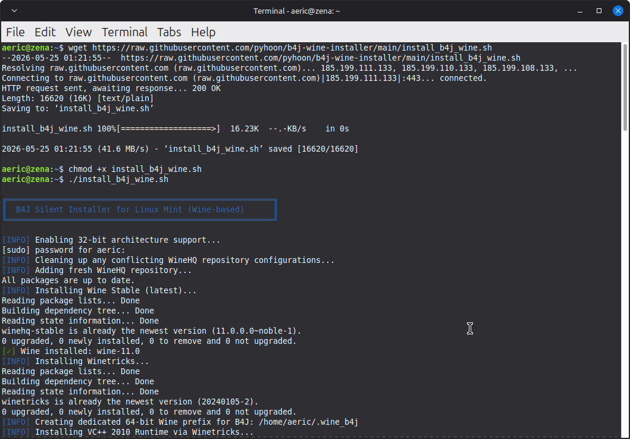Open the Terminal menu
The height and width of the screenshot is (439, 630).
124,32
